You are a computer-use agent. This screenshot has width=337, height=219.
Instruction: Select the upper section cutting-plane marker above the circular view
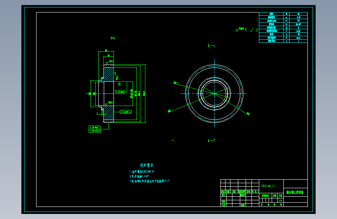tap(211, 46)
